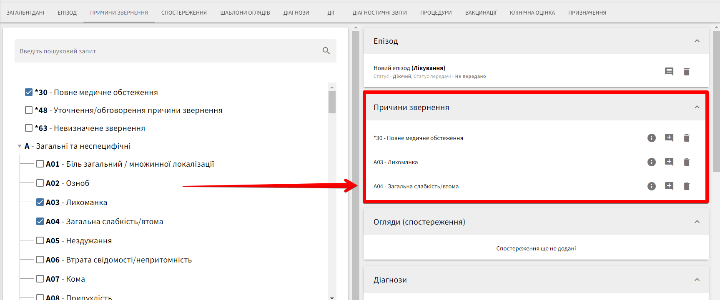This screenshot has width=720, height=300.
Task: Add comment to *30 Повне медичне обстеження
Action: [669, 138]
